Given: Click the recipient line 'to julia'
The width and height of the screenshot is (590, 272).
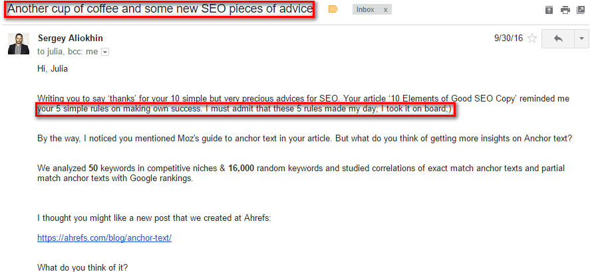Looking at the screenshot, I should pos(52,52).
